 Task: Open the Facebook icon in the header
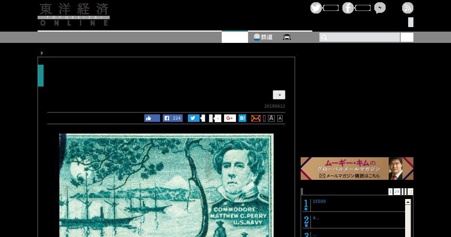[x=348, y=8]
